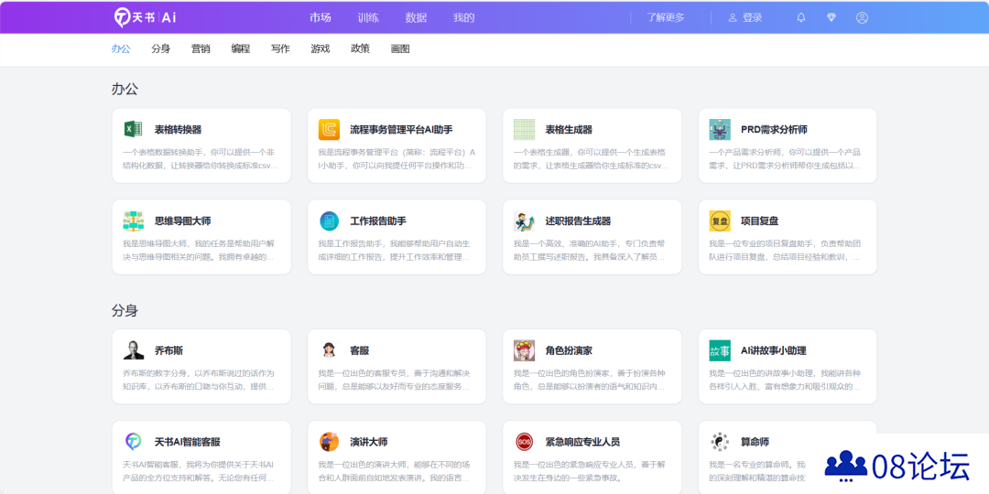This screenshot has height=494, width=989.
Task: Open the 表格转换器 card title
Action: click(178, 130)
